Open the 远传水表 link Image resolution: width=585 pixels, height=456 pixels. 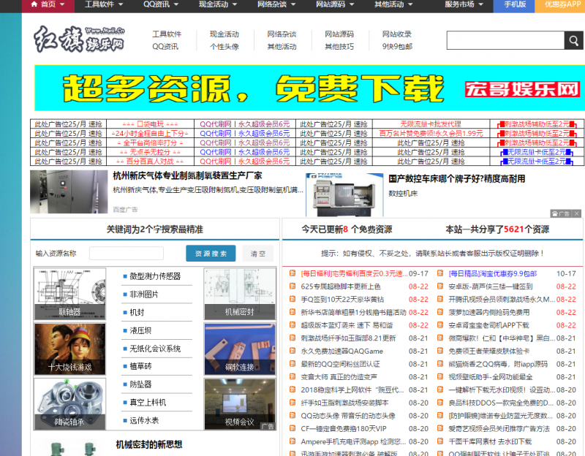pos(144,420)
